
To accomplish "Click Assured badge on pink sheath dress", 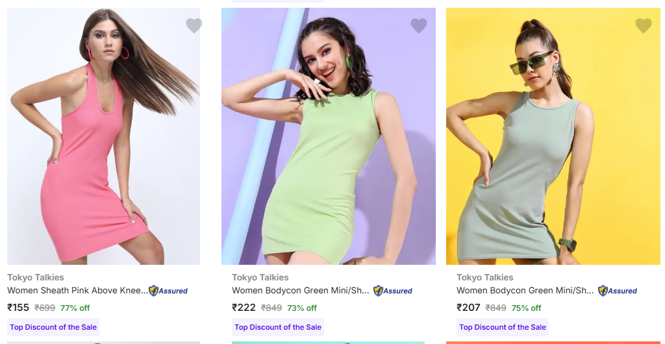I will point(168,291).
